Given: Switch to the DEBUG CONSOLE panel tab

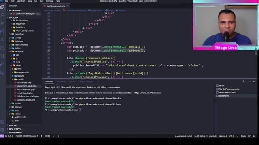Looking at the screenshot, I should [86, 81].
